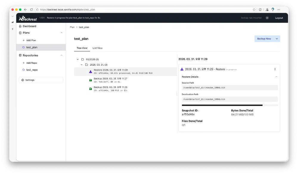Viewport: 298px width, 174px height.
Task: Collapse the Restore Details section
Action: pos(276,77)
